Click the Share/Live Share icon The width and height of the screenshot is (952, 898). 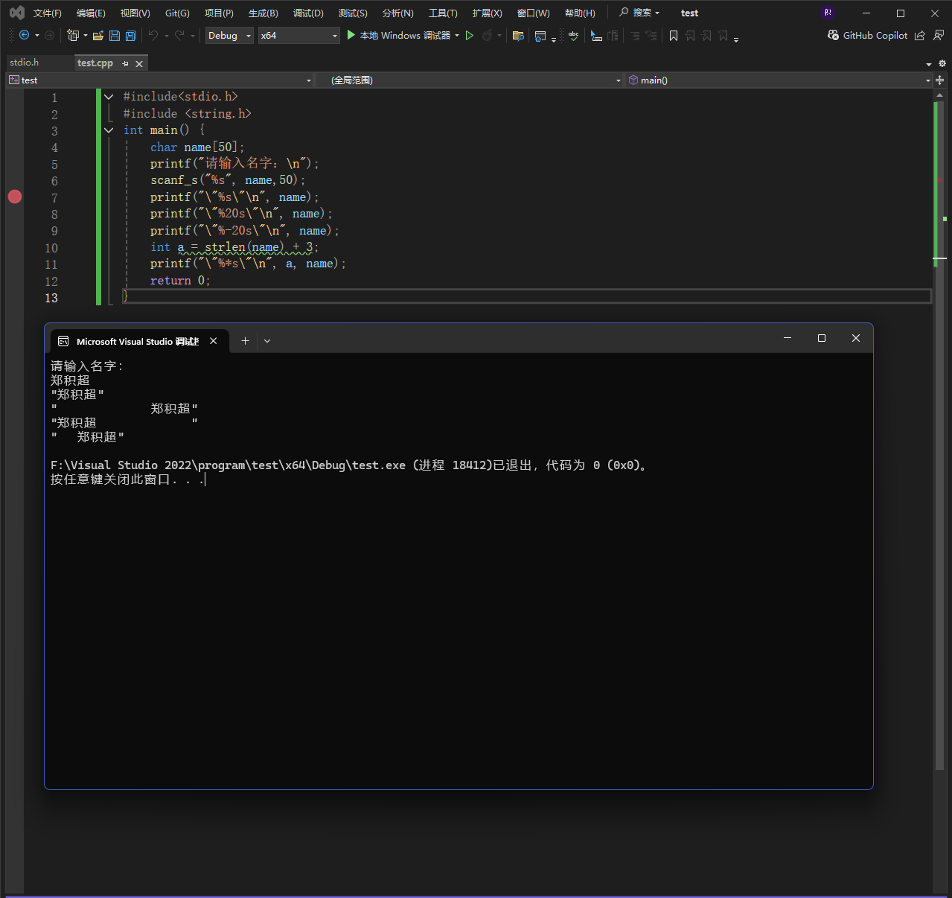click(920, 35)
